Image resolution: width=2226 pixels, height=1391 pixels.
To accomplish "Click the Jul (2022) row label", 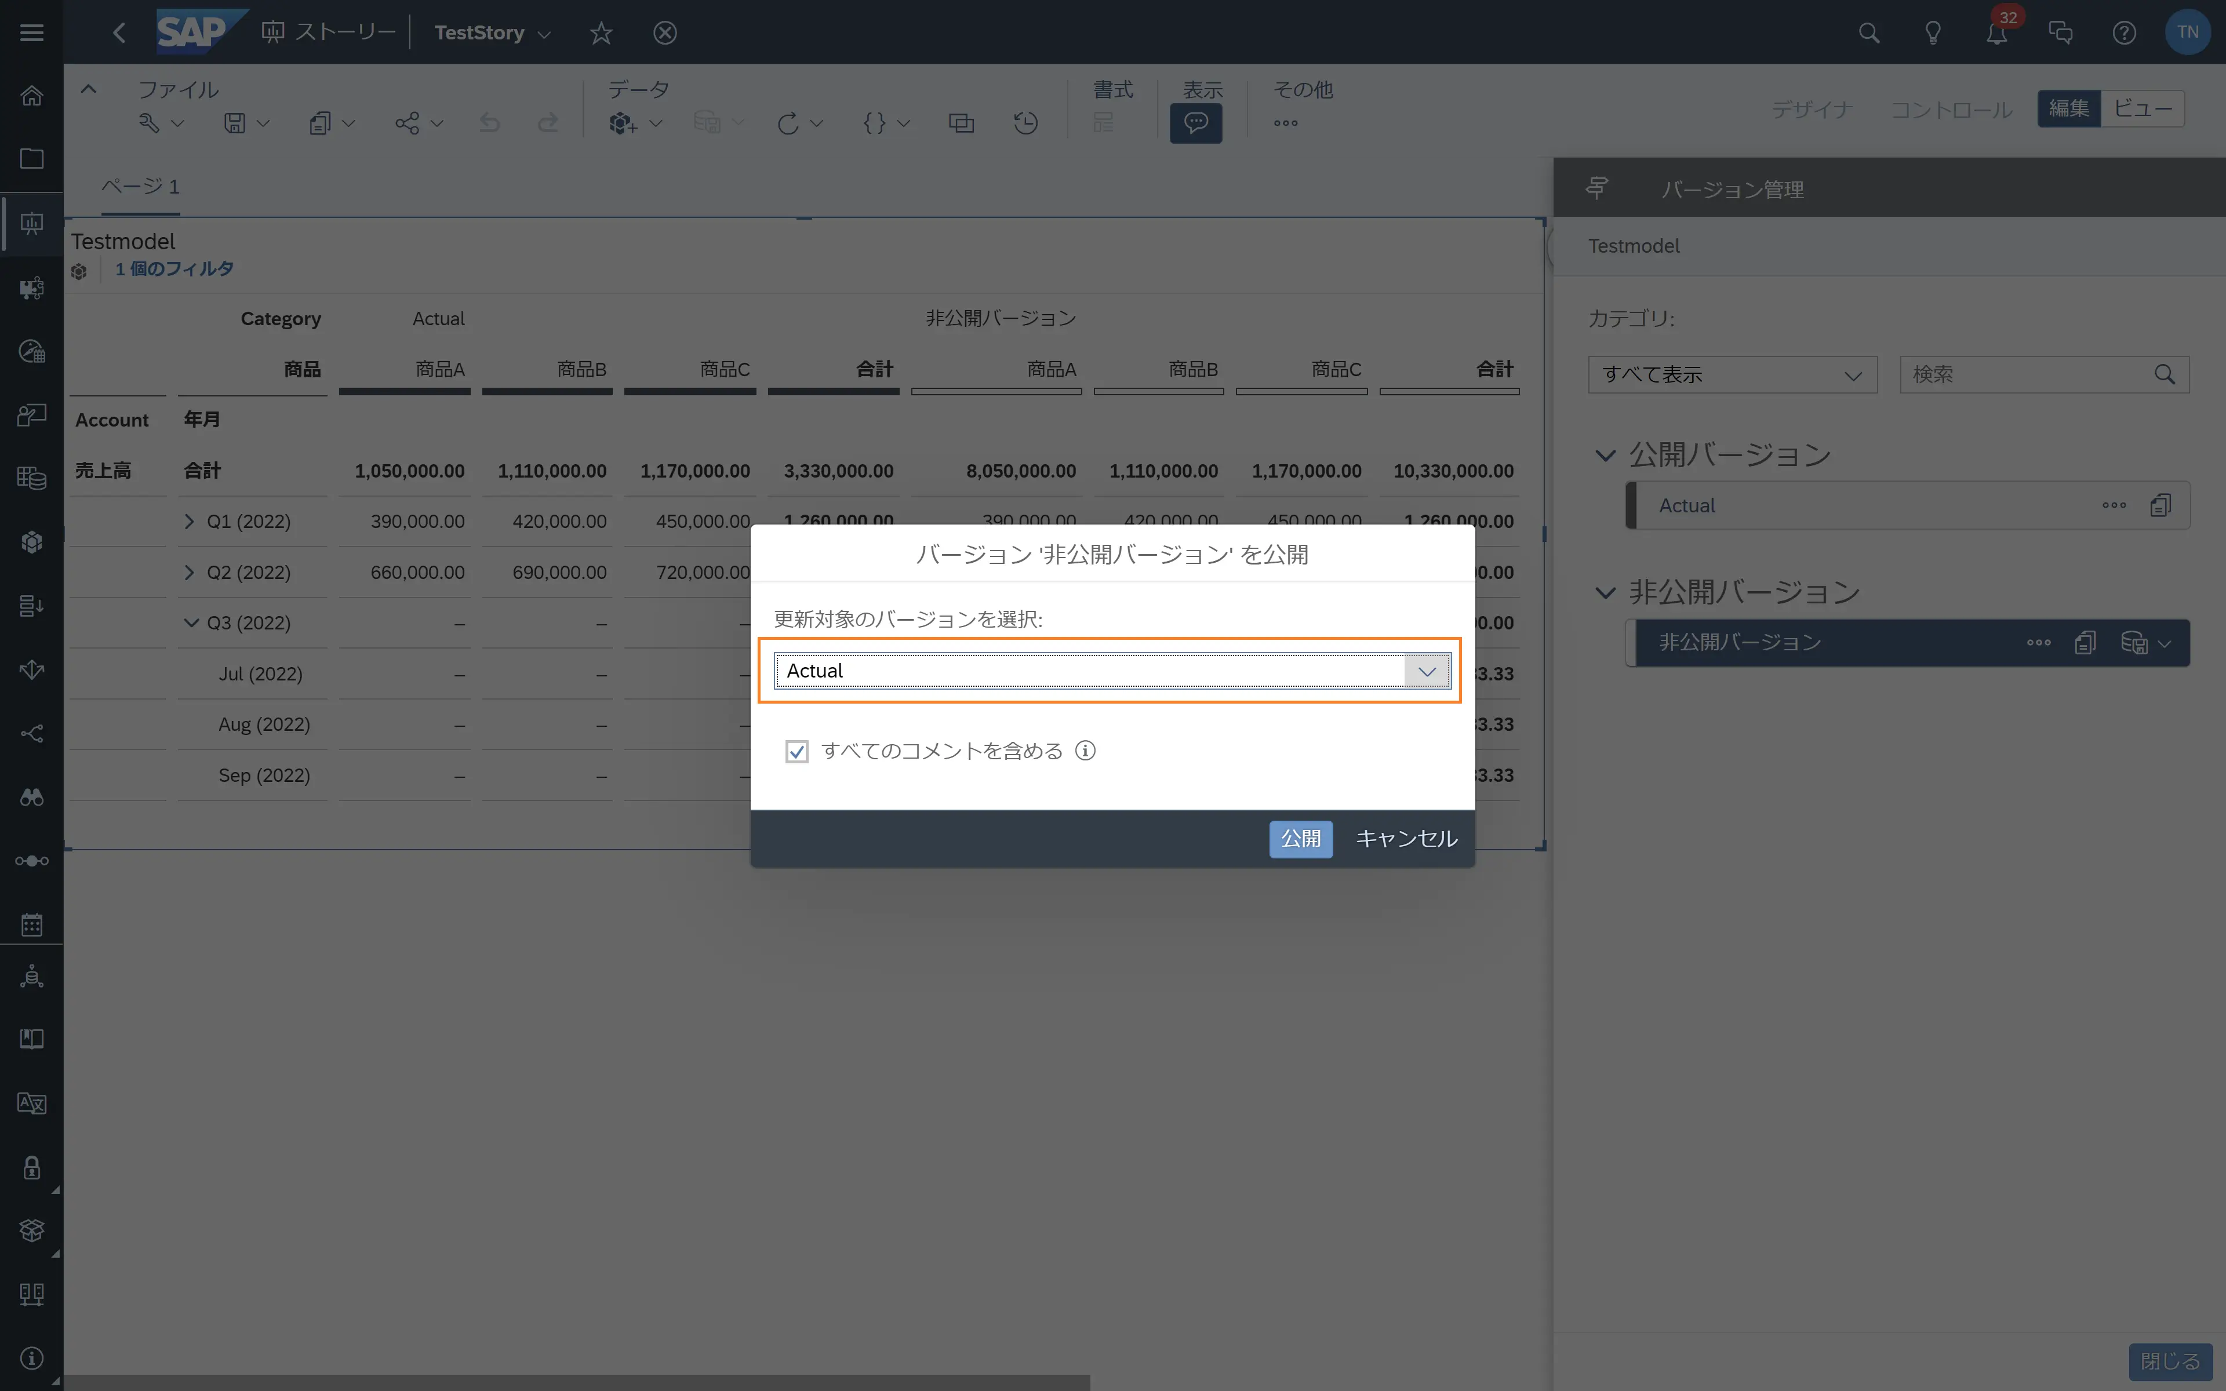I will (x=260, y=673).
